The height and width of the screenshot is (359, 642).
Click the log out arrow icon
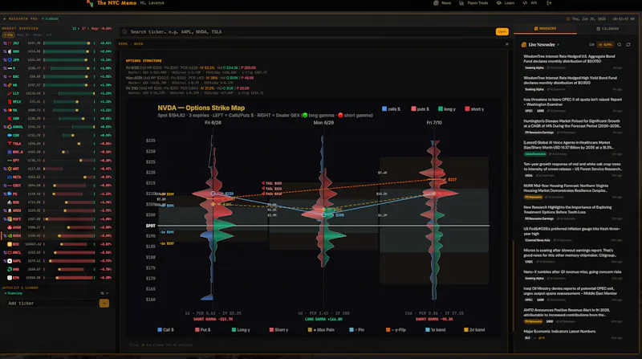click(549, 3)
